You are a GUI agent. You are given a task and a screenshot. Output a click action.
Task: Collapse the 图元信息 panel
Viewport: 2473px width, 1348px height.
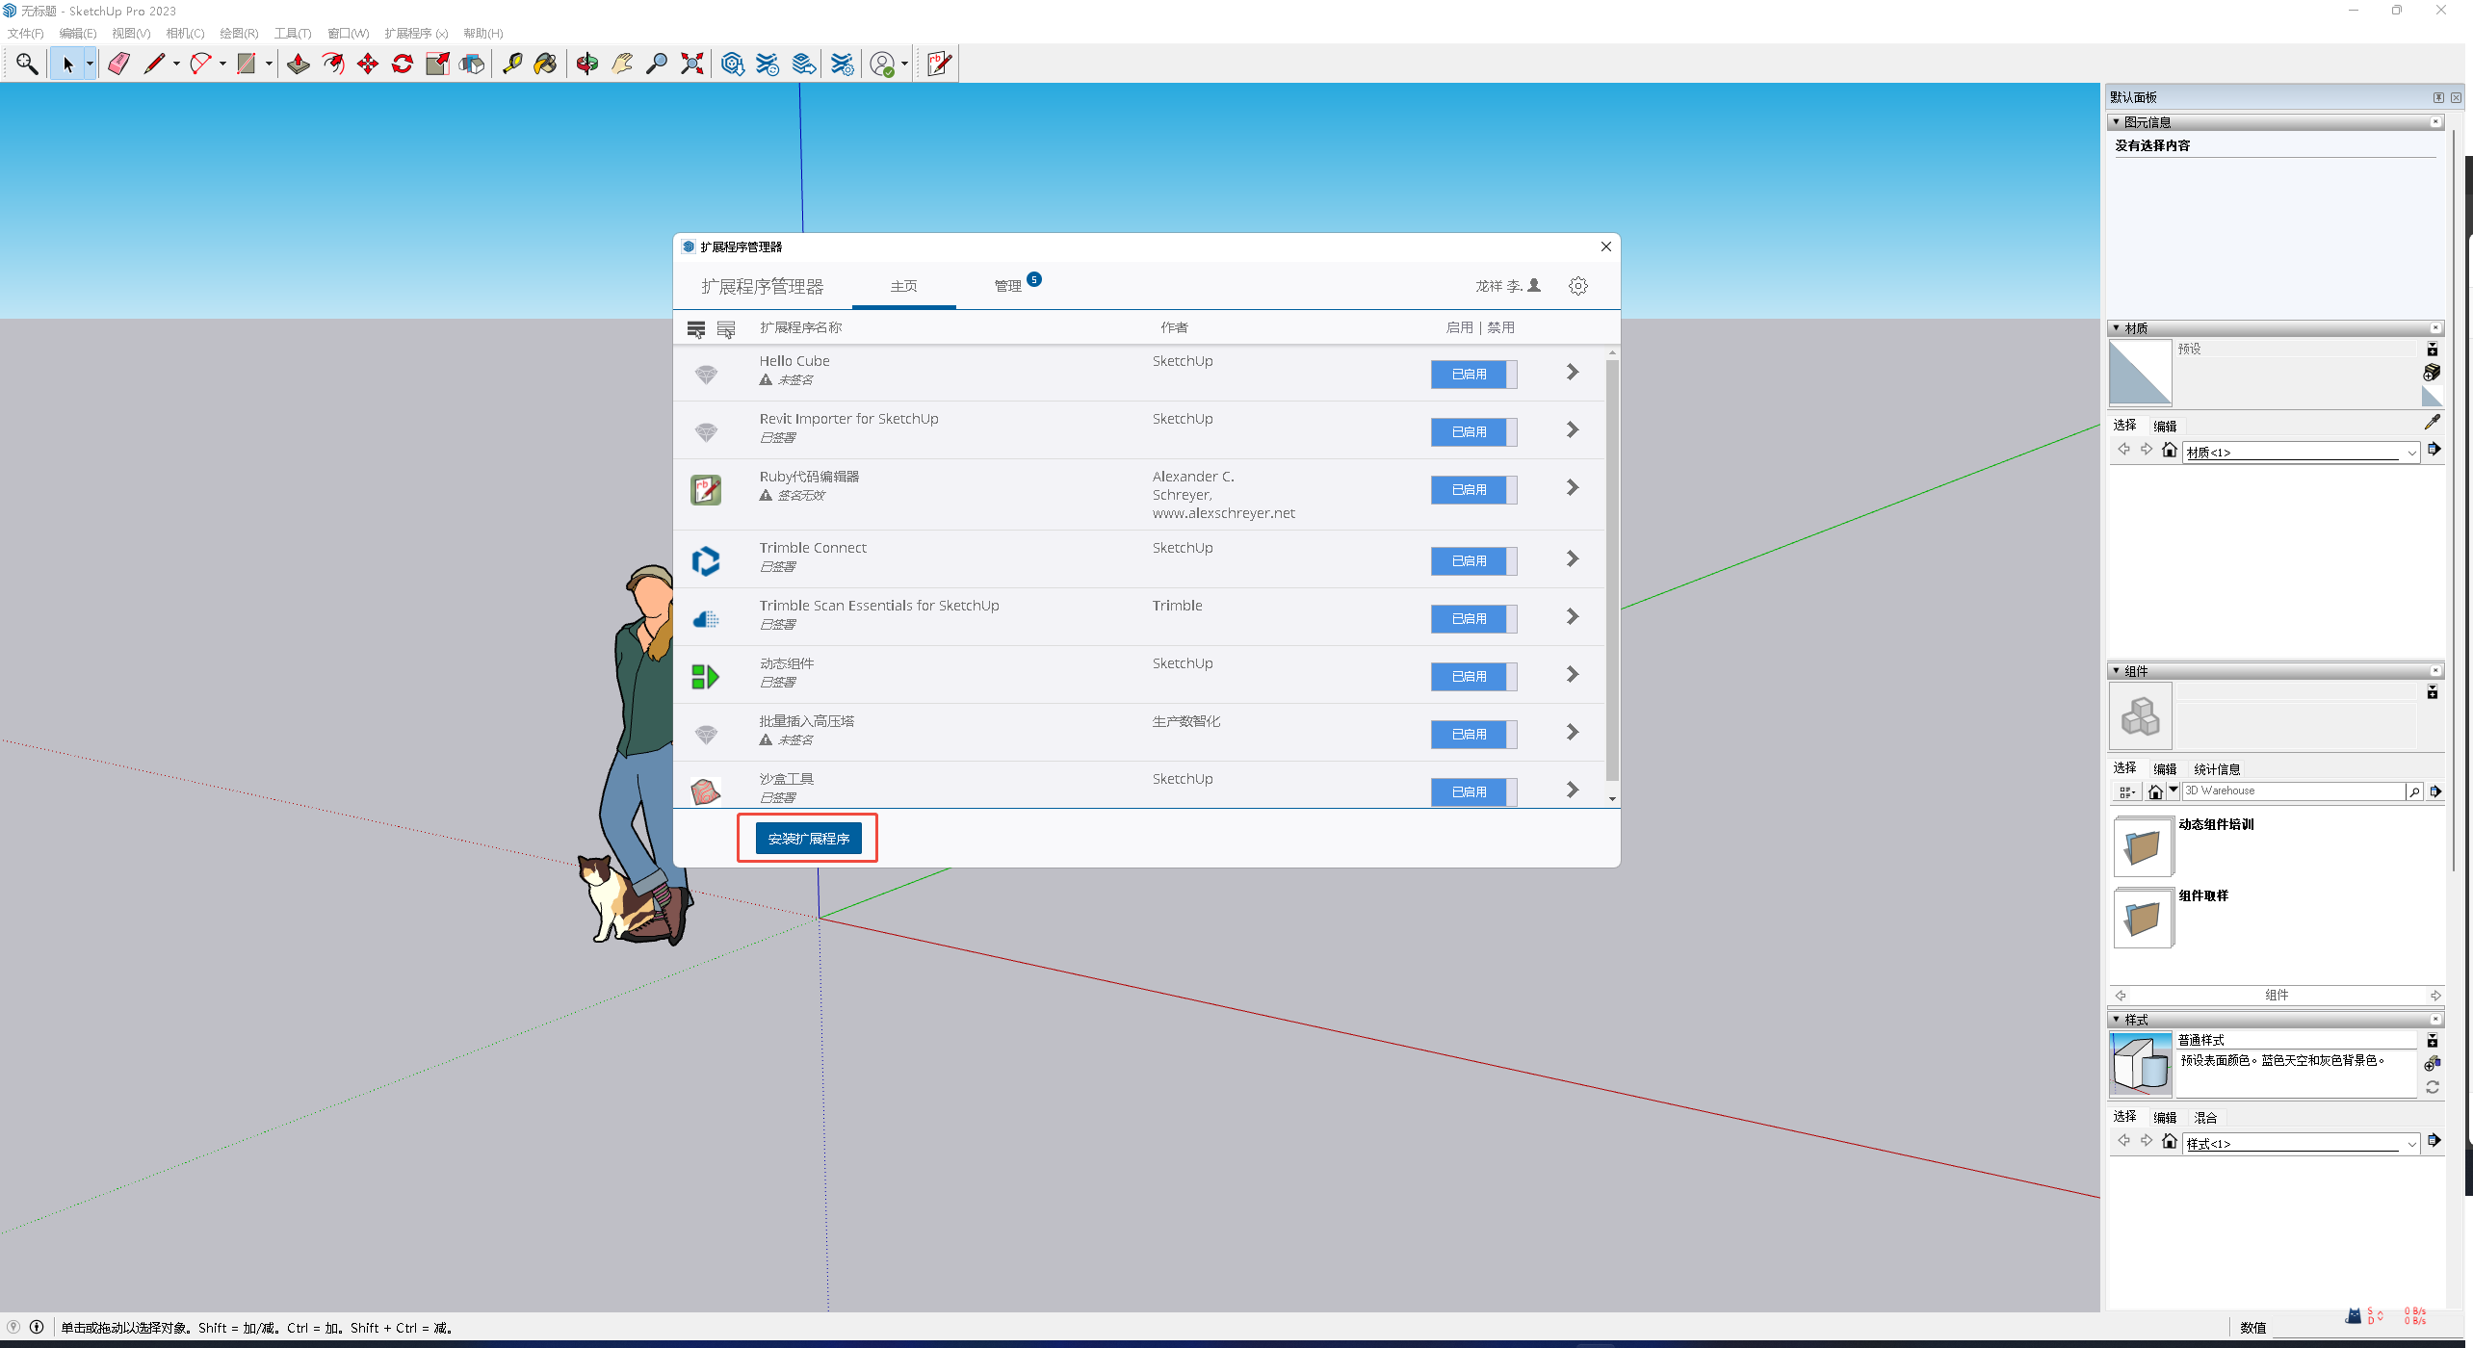[2116, 122]
